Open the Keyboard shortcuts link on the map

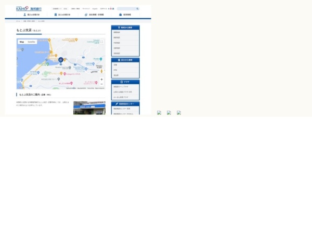tap(71, 88)
